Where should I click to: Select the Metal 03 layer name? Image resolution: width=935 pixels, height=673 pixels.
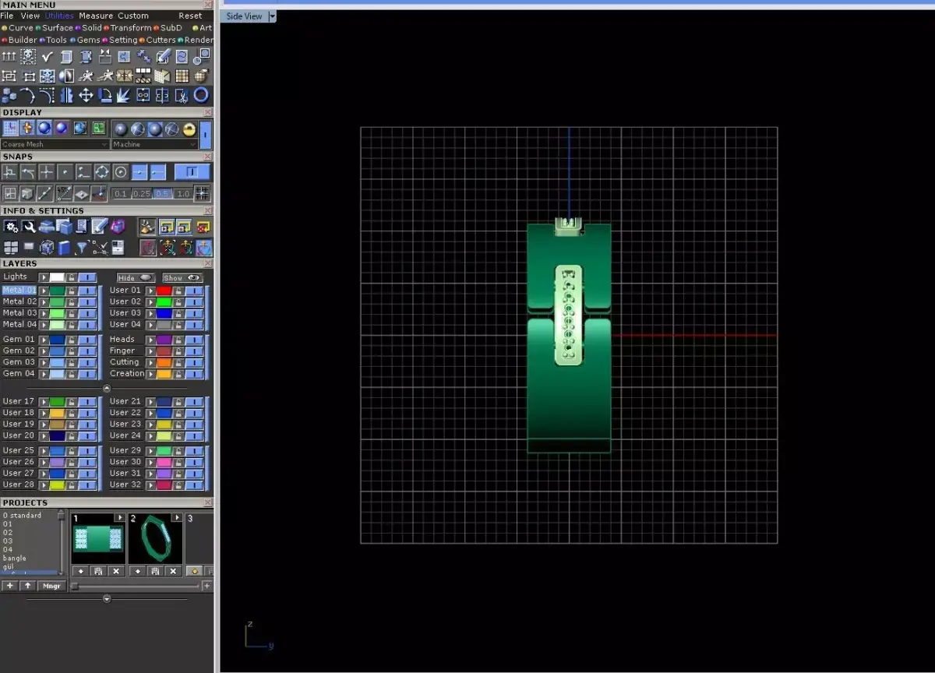pos(19,312)
